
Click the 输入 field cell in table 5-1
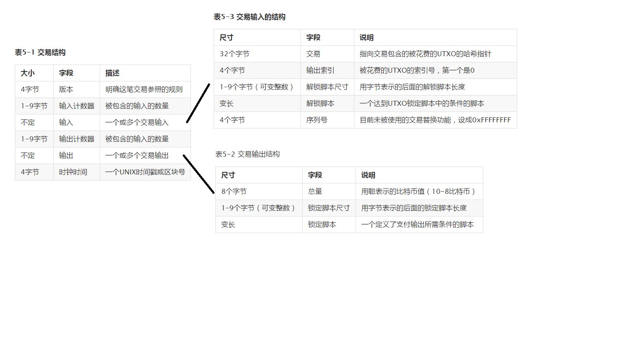tap(76, 123)
